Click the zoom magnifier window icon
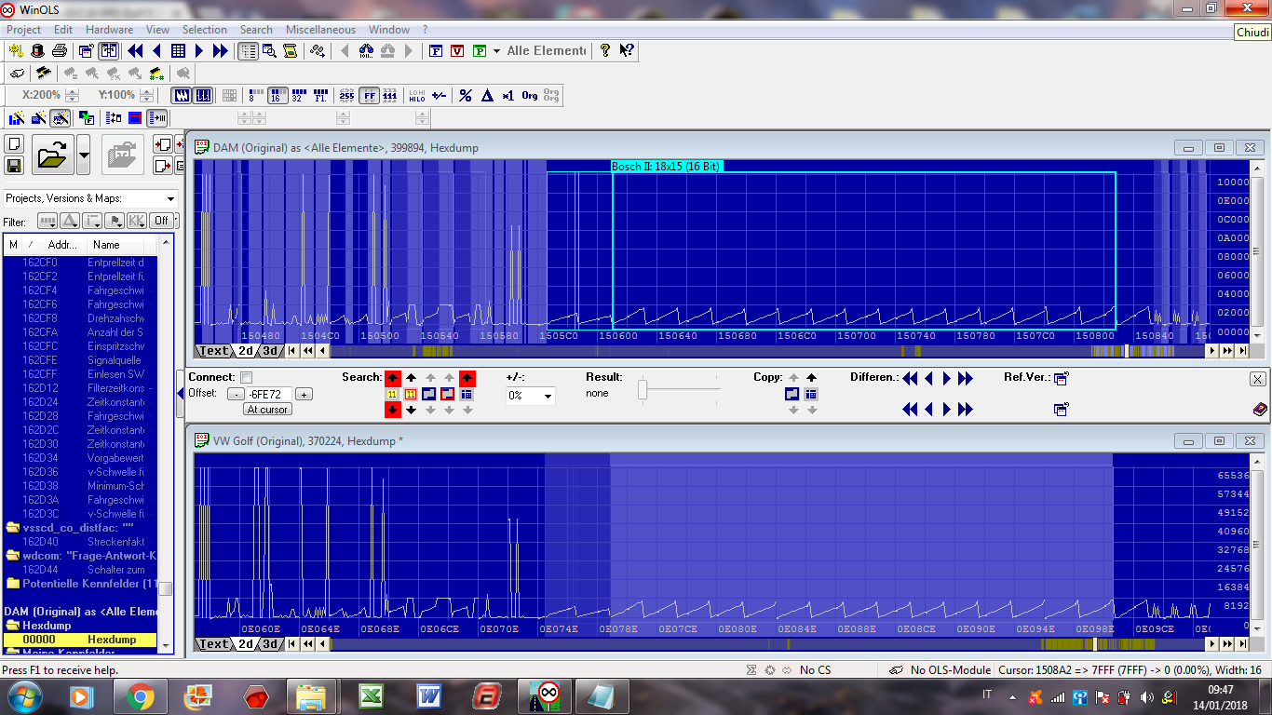 point(269,50)
